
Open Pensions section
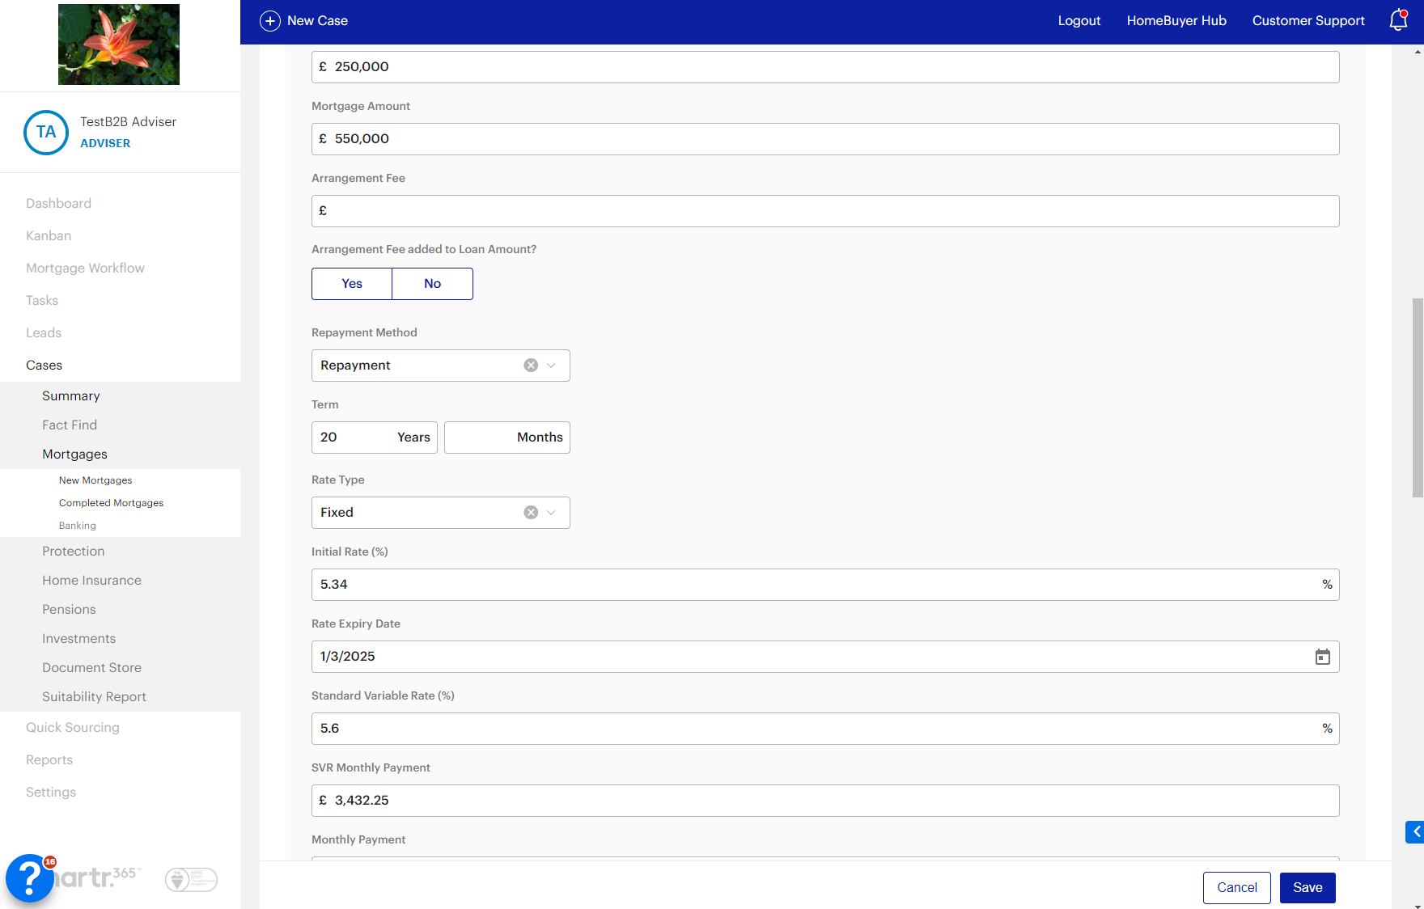pyautogui.click(x=69, y=610)
